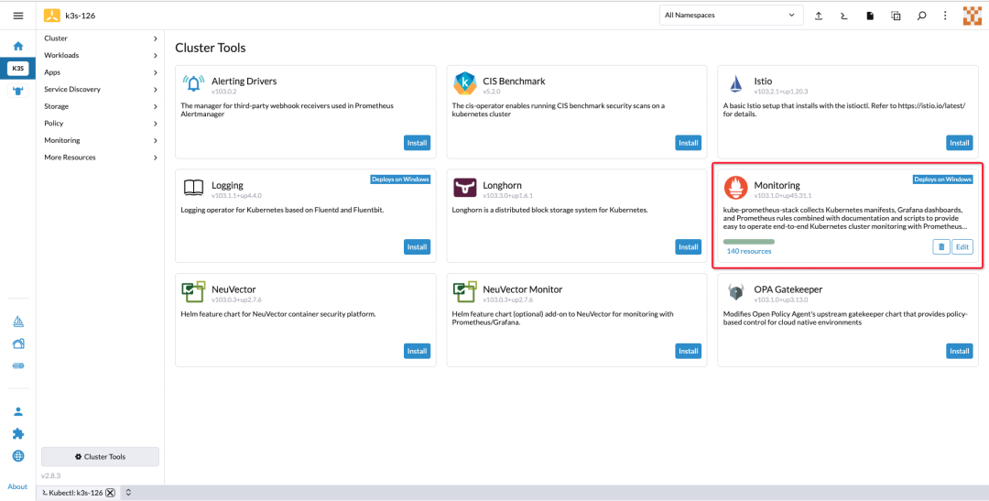Install CIS Benchmark
The width and height of the screenshot is (989, 501).
point(688,143)
